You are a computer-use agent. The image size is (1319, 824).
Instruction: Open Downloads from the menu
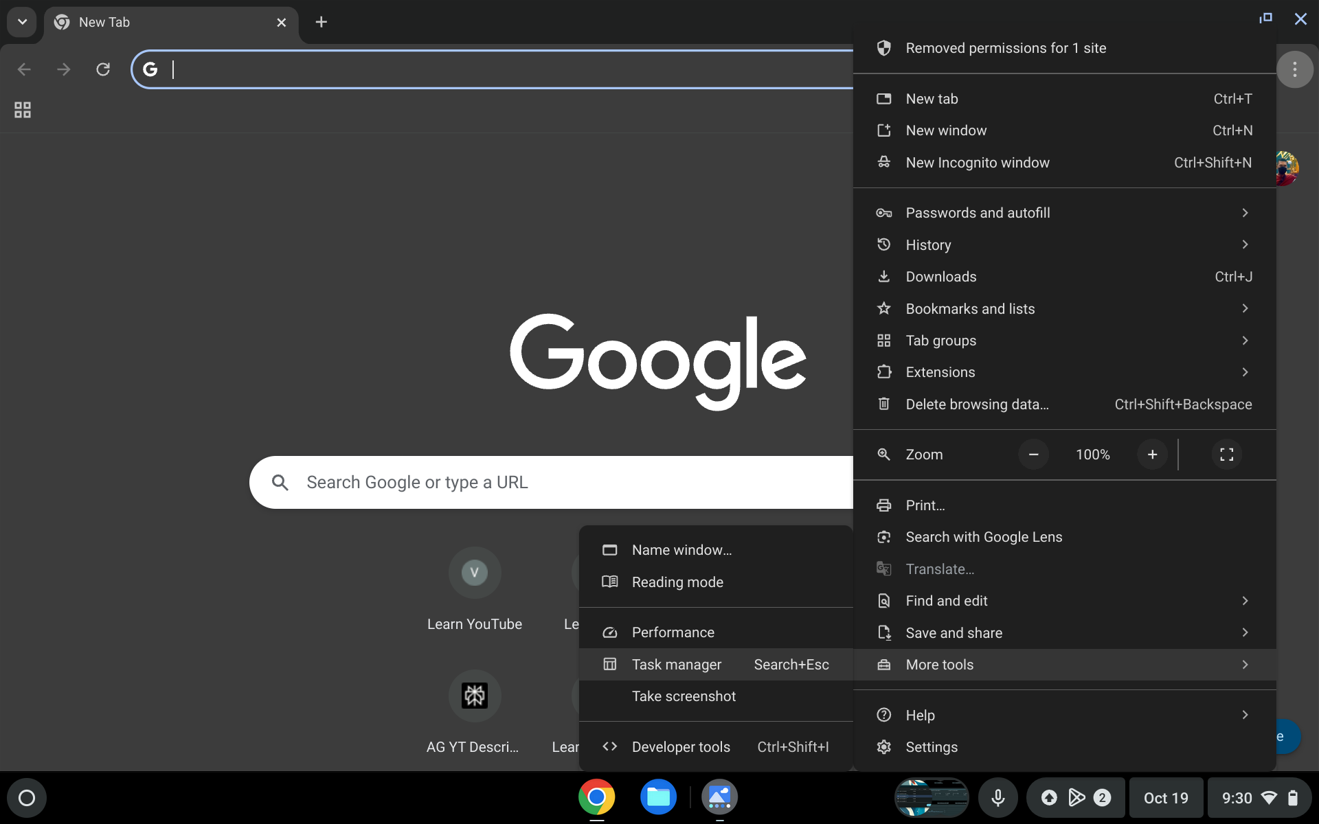1064,277
